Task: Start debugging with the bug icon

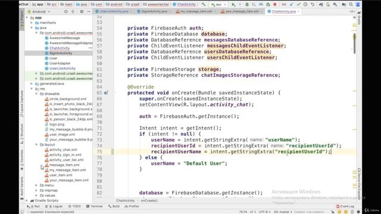Action: [247, 4]
